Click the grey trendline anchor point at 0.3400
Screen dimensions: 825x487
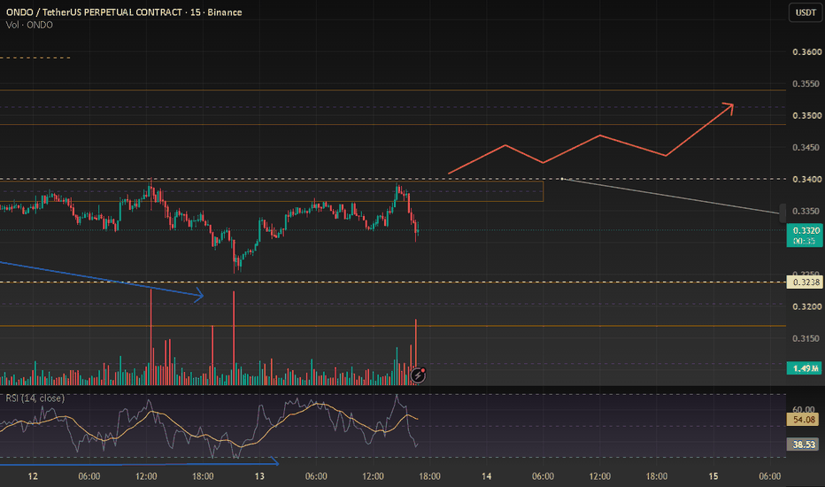tap(562, 179)
